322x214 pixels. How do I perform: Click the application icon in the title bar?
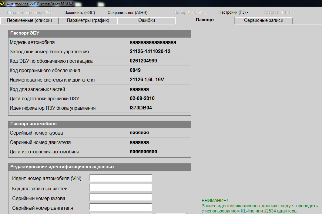point(3,3)
